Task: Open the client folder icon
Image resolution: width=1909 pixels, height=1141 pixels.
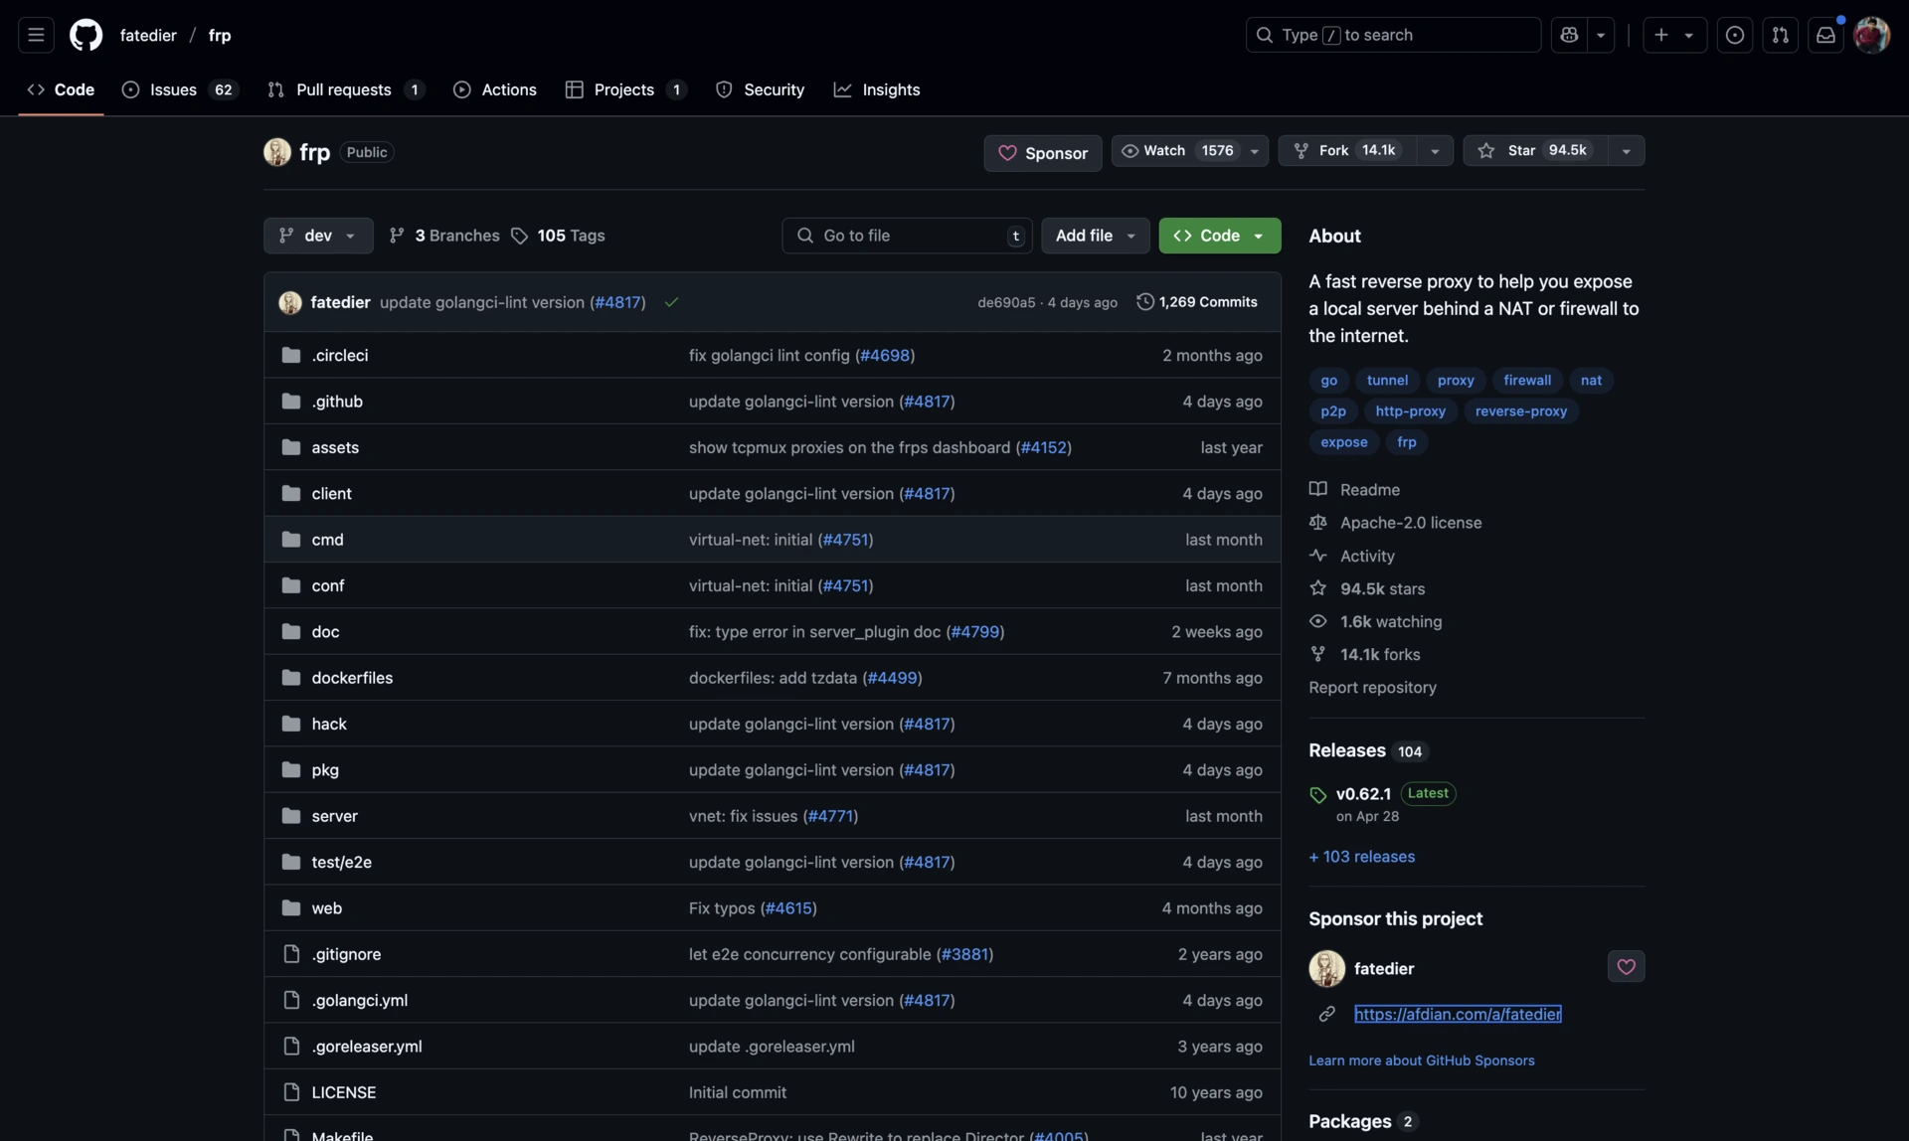Action: [x=290, y=494]
